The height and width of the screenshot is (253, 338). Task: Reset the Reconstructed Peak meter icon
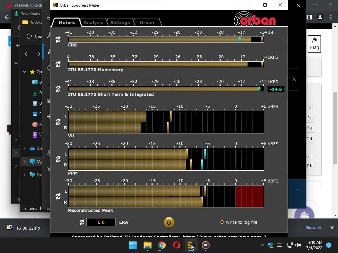pos(58,196)
